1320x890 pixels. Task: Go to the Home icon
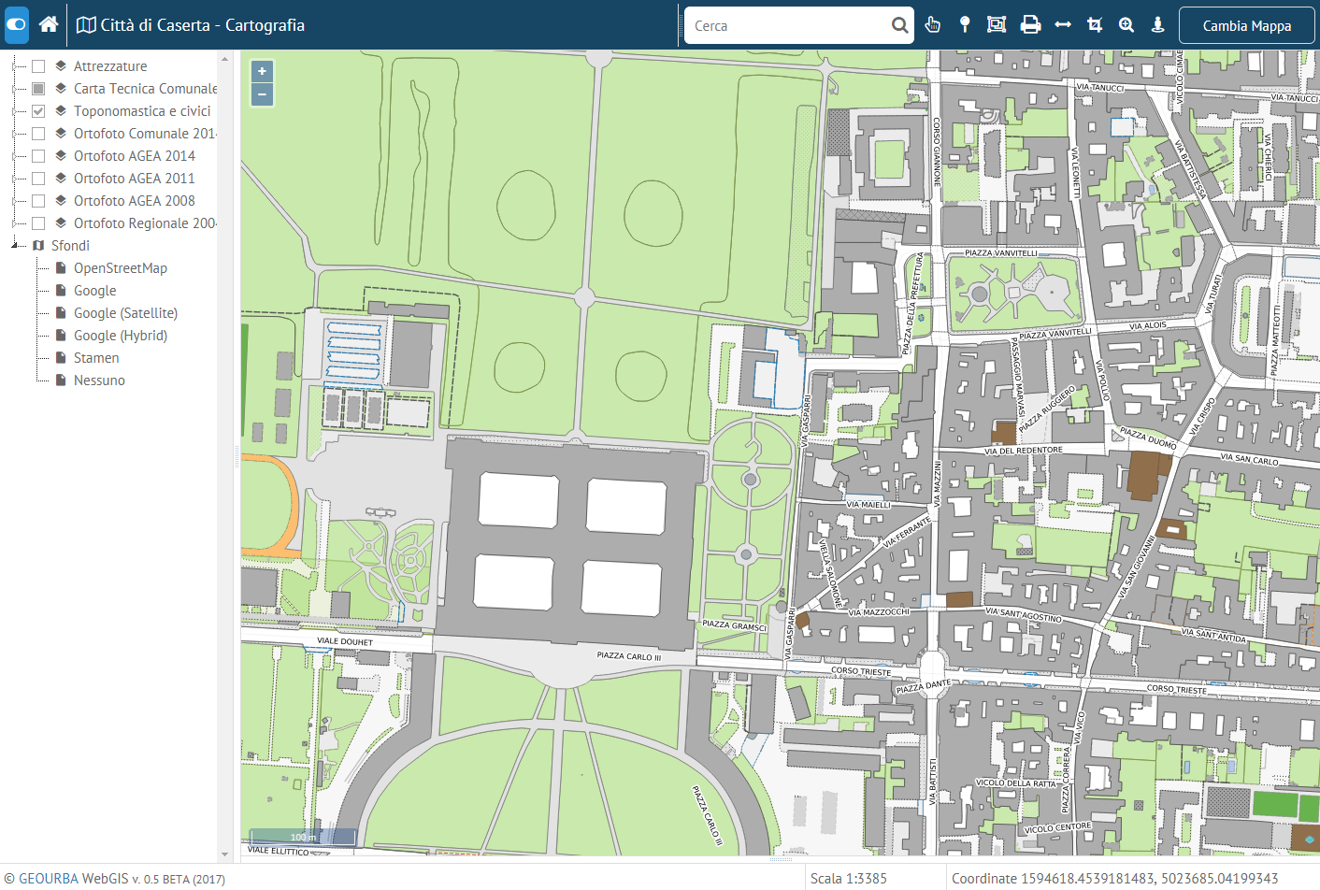[49, 24]
